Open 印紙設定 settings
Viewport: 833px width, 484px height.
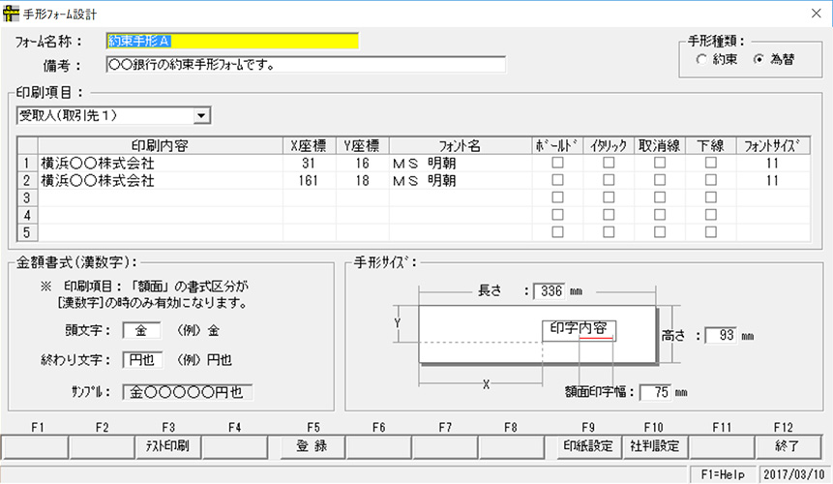pyautogui.click(x=588, y=446)
